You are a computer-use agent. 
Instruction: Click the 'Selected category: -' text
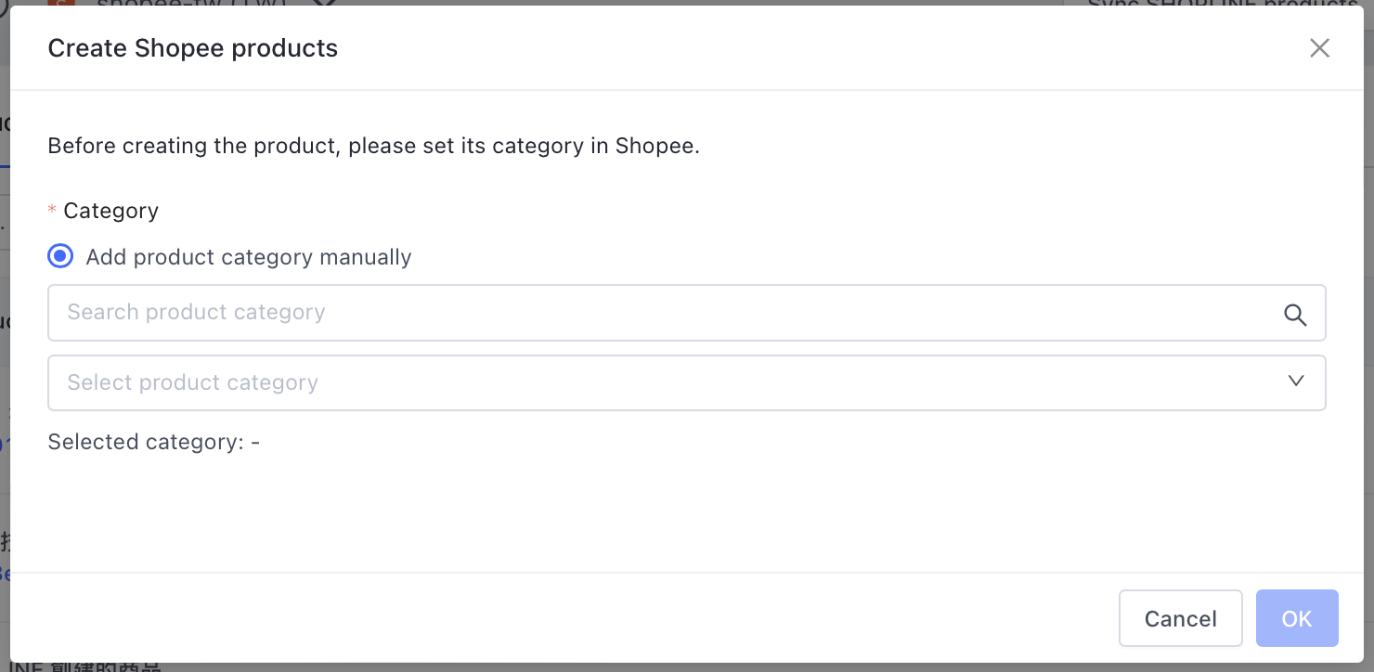pos(153,442)
